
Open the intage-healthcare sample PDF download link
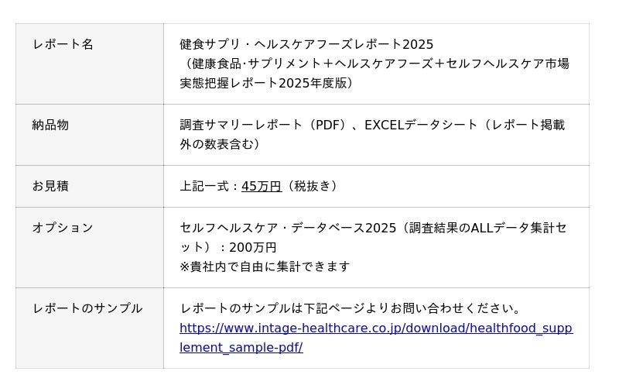(376, 328)
